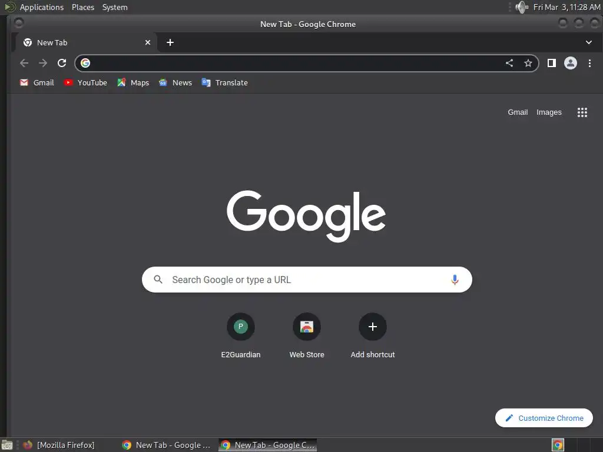
Task: Start voice search with the microphone icon
Action: tap(455, 280)
